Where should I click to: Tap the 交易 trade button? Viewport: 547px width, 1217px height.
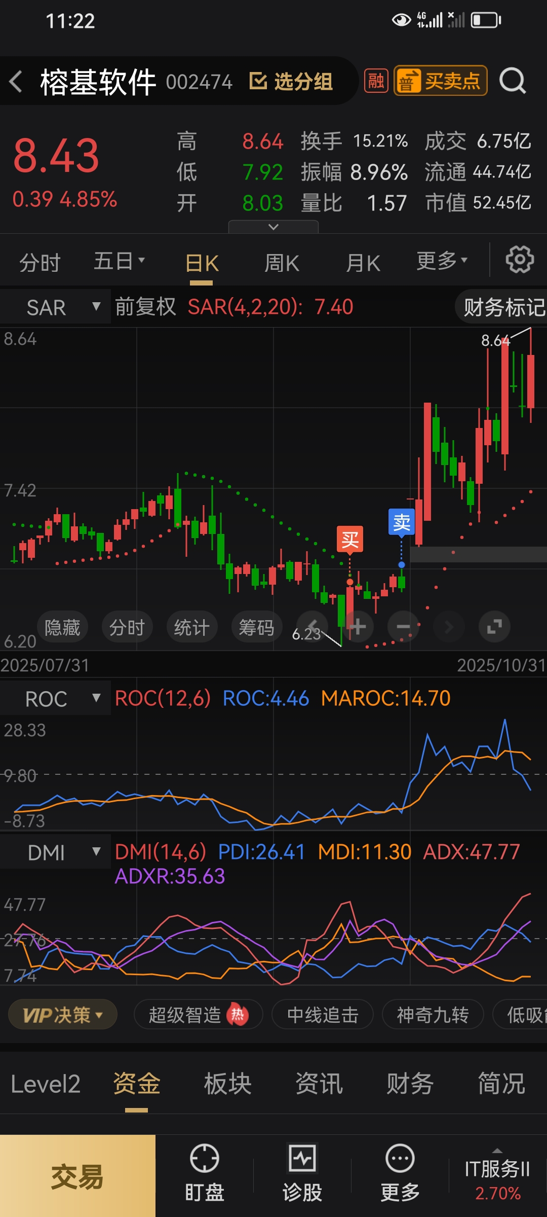[77, 1175]
